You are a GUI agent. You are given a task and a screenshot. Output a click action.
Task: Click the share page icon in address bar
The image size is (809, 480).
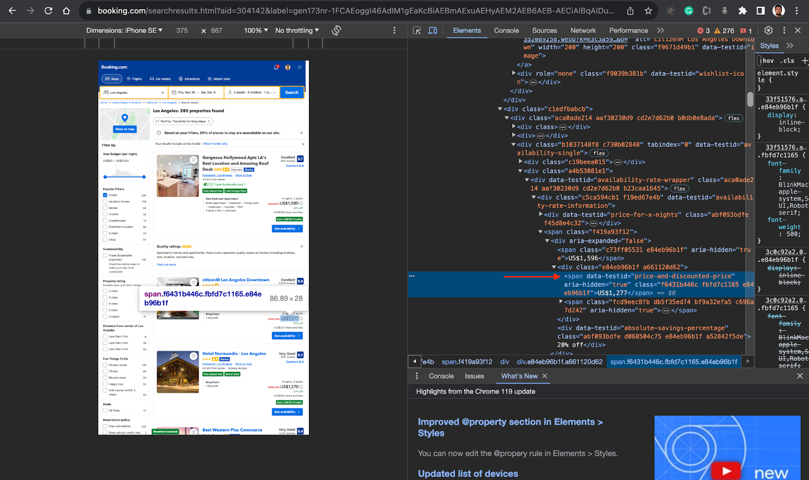tap(631, 11)
